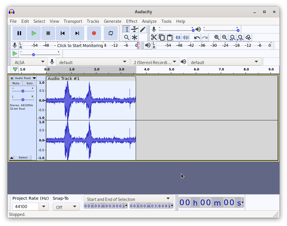Open the Effect menu
Image resolution: width=287 pixels, height=226 pixels.
[x=132, y=21]
